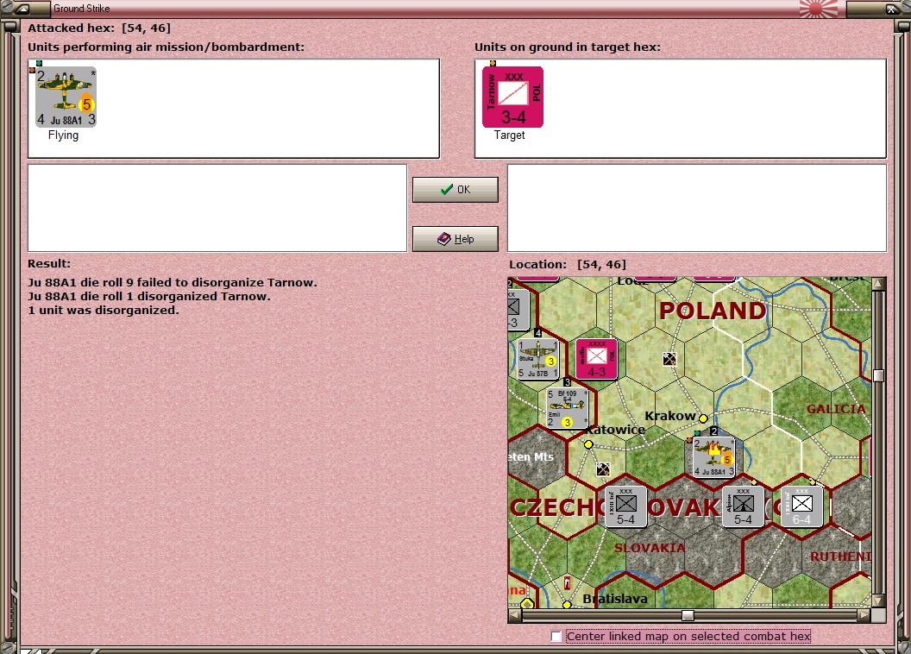The width and height of the screenshot is (911, 654).
Task: Click the POLAND map label
Action: [713, 311]
